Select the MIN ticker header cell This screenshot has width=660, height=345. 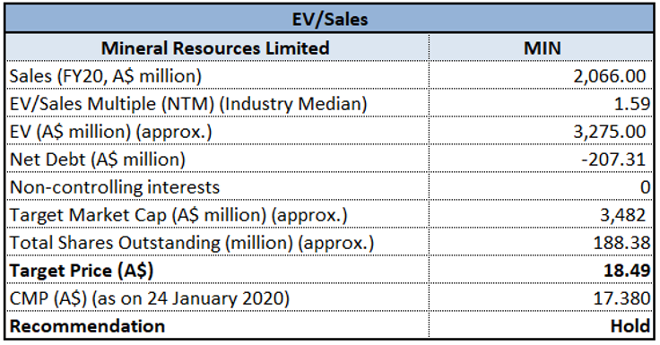coord(542,47)
